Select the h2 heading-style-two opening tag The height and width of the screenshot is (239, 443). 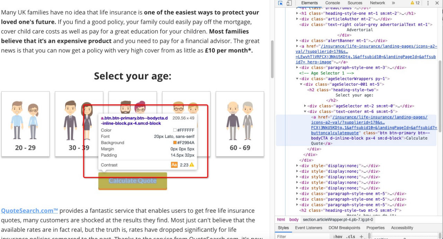pyautogui.click(x=343, y=90)
